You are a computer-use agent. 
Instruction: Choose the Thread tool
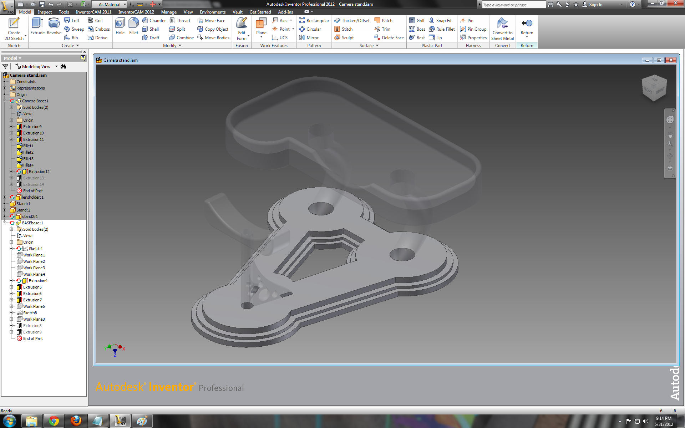(x=180, y=21)
